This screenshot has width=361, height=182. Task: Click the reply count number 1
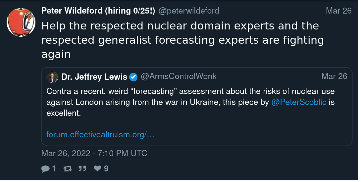pyautogui.click(x=54, y=169)
